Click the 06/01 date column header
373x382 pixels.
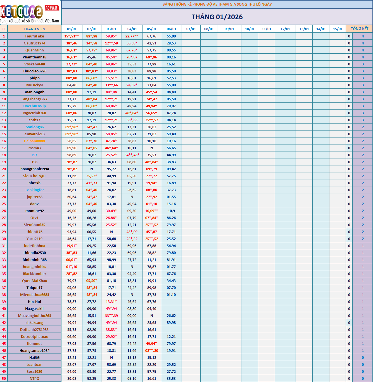tap(171, 29)
